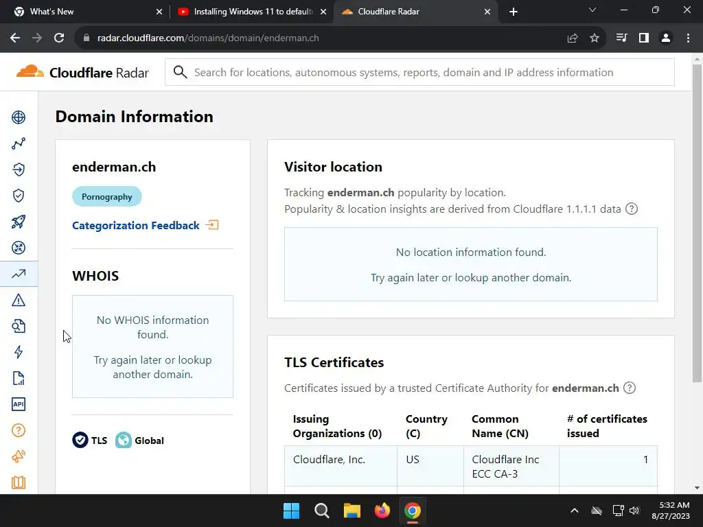This screenshot has height=527, width=703.
Task: Click the US country cell
Action: (430, 466)
